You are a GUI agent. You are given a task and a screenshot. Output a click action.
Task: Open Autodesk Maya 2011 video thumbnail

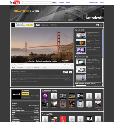[81, 35]
